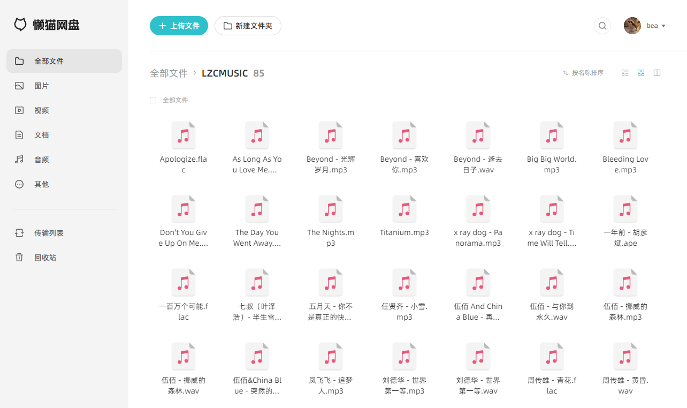Select 视频 in the sidebar

pos(64,110)
